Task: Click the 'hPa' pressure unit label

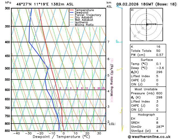Action: click(x=8, y=3)
